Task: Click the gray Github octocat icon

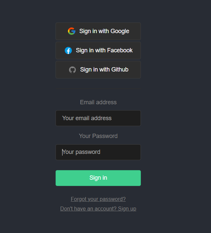Action: coord(72,70)
